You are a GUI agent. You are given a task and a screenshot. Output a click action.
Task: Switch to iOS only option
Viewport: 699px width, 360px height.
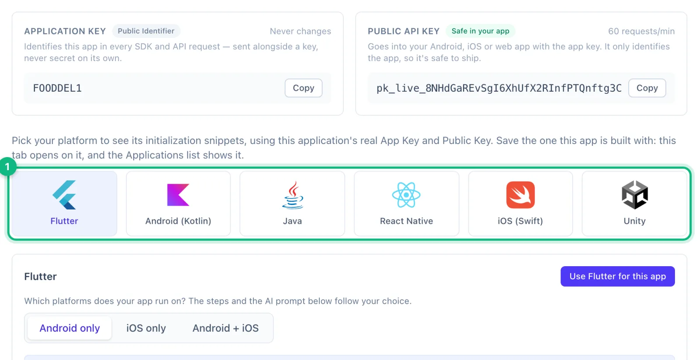click(x=146, y=328)
